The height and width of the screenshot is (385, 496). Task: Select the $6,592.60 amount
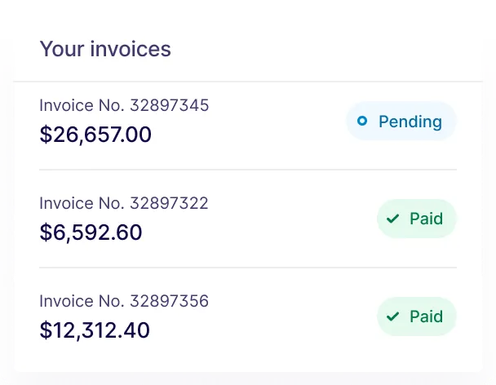click(91, 232)
